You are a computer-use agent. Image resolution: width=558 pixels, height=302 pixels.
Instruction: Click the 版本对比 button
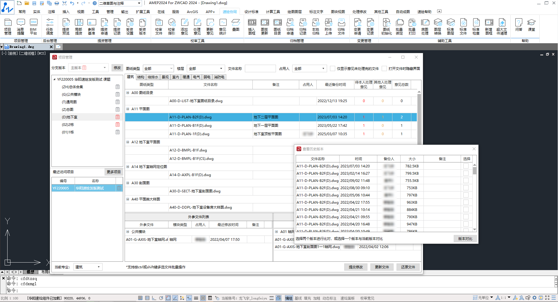(x=465, y=239)
